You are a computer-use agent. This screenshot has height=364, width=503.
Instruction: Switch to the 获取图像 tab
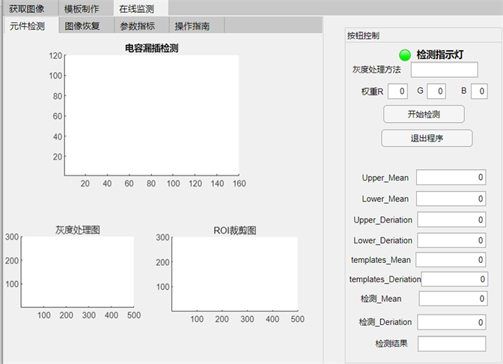click(x=26, y=8)
